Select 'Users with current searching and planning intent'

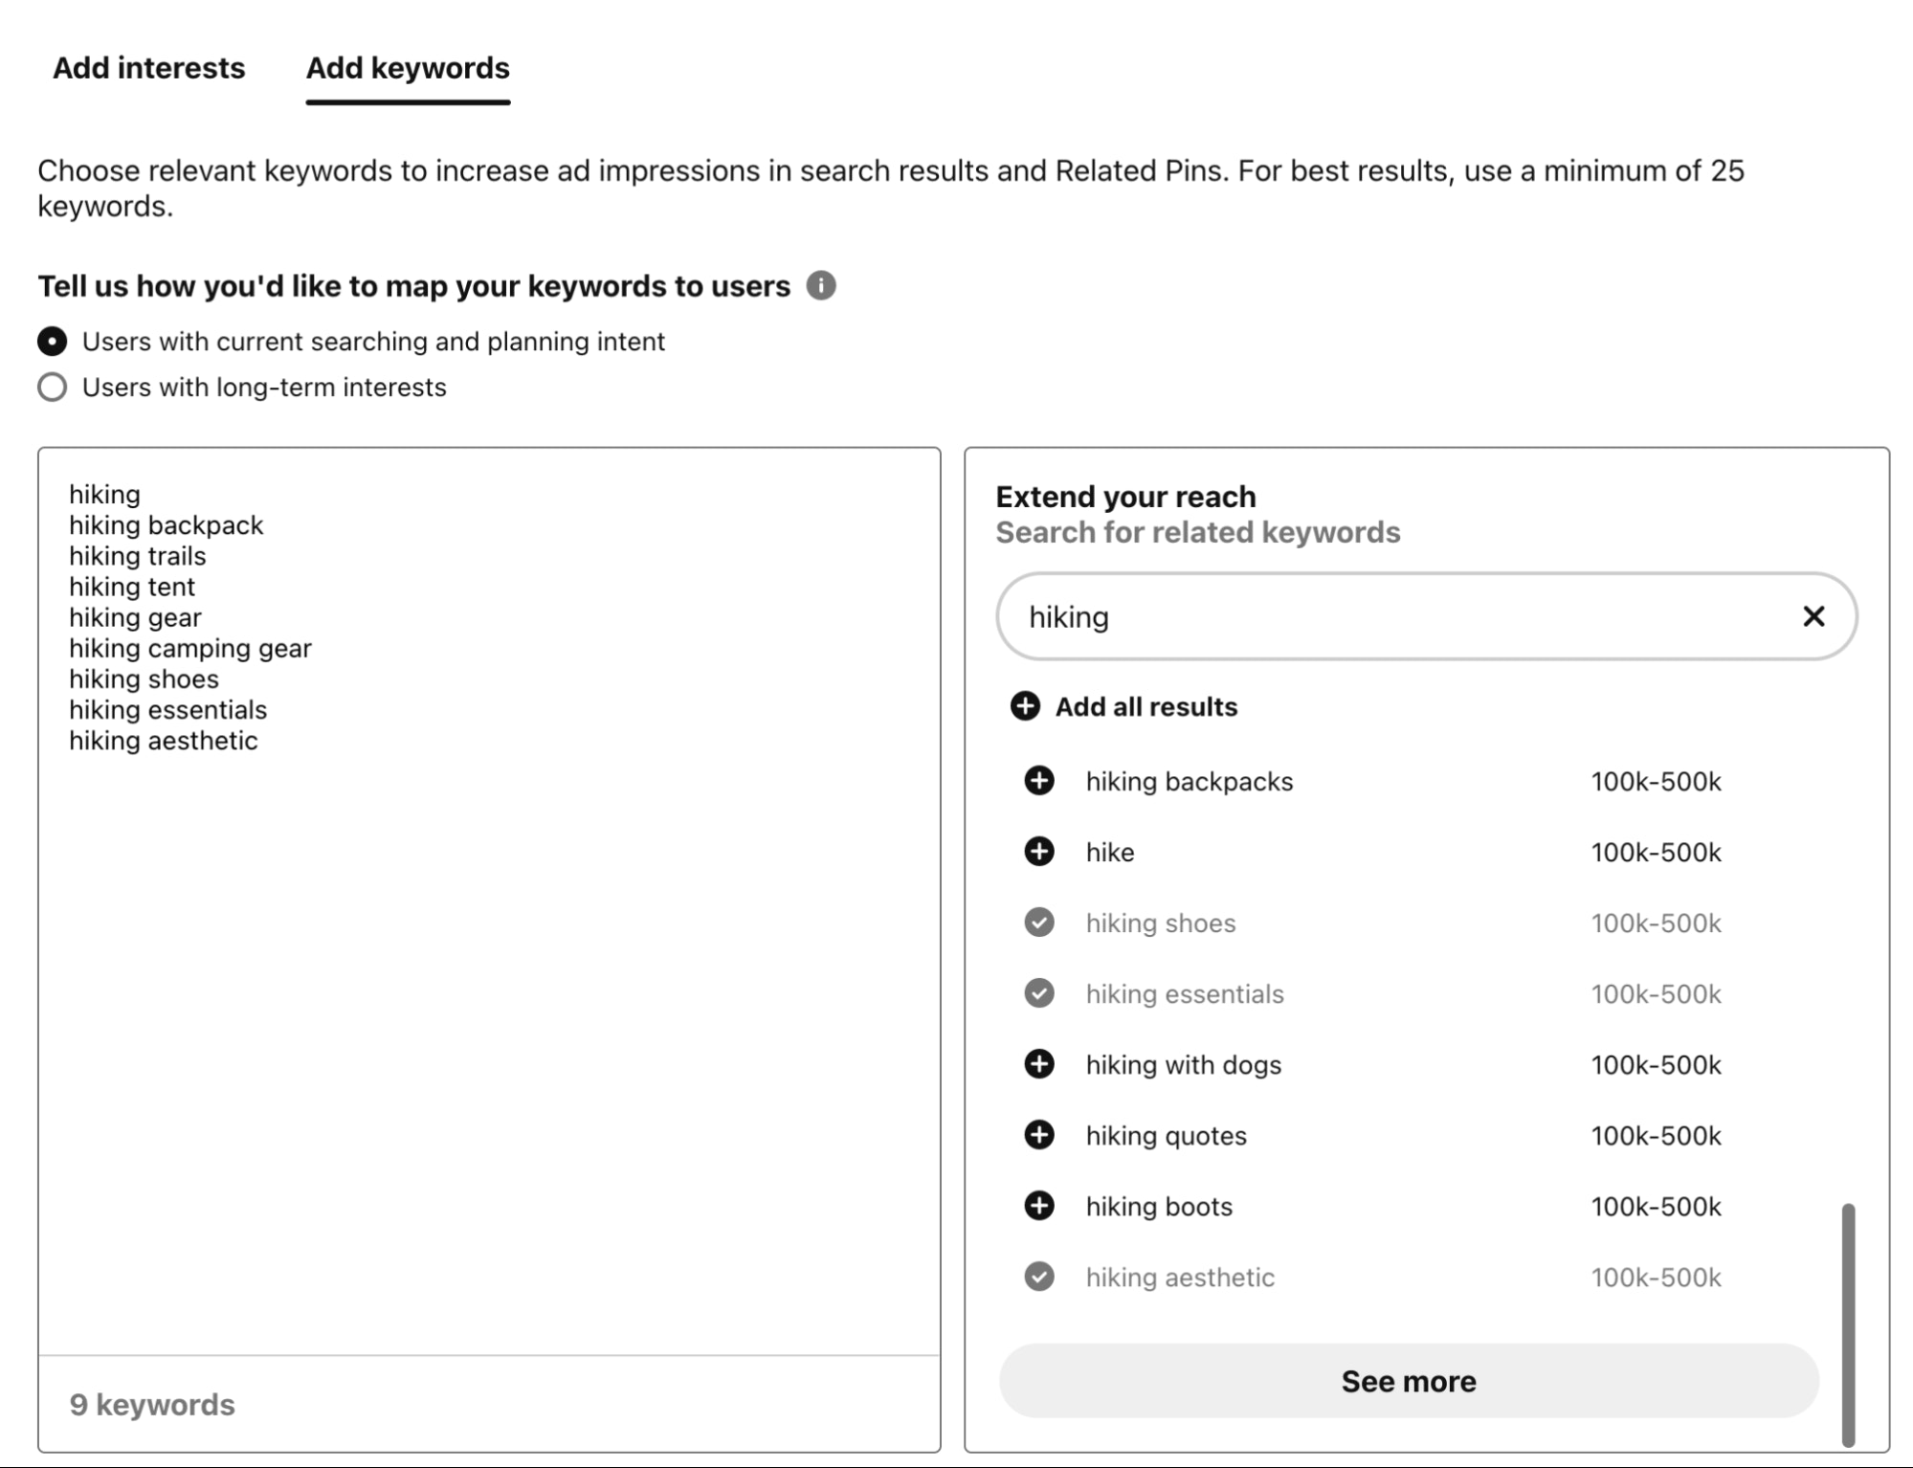pyautogui.click(x=53, y=342)
